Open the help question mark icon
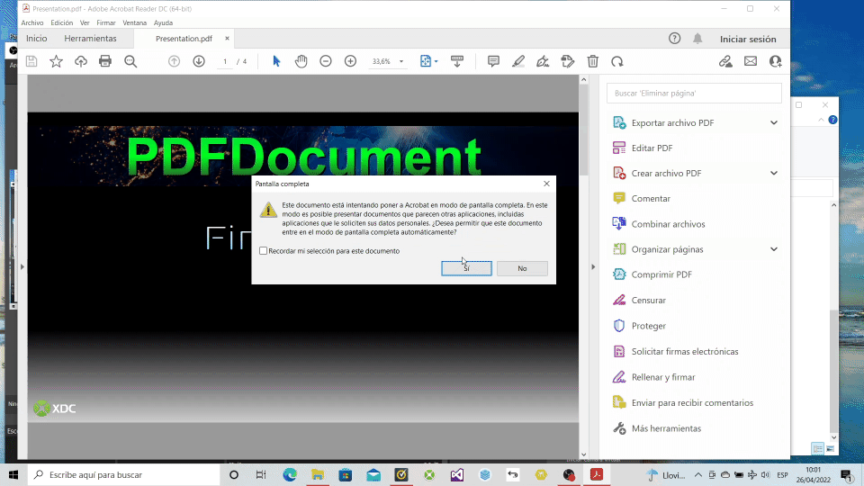This screenshot has height=486, width=864. [674, 38]
